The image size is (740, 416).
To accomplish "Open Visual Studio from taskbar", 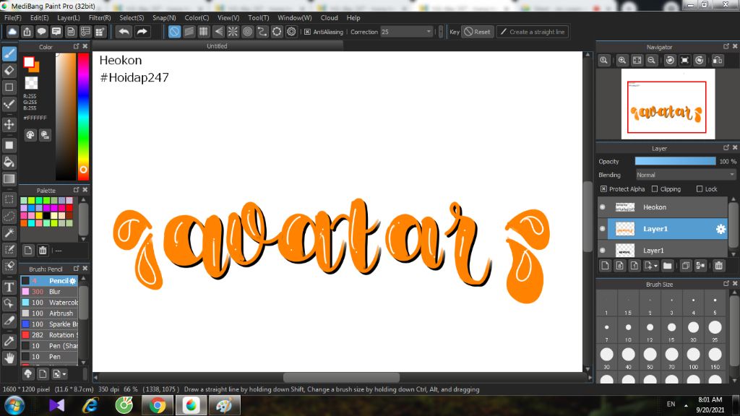I will click(x=56, y=405).
